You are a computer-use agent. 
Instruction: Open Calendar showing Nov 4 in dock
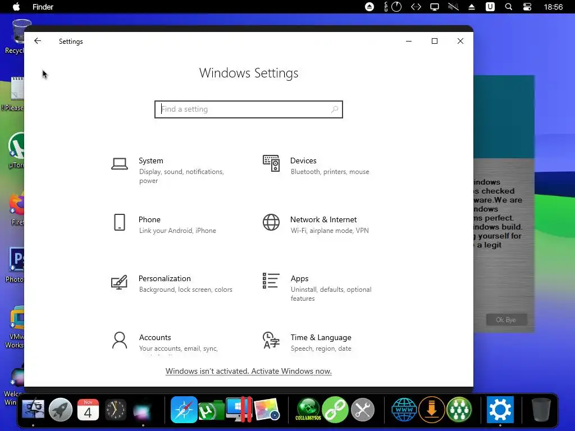(x=88, y=409)
